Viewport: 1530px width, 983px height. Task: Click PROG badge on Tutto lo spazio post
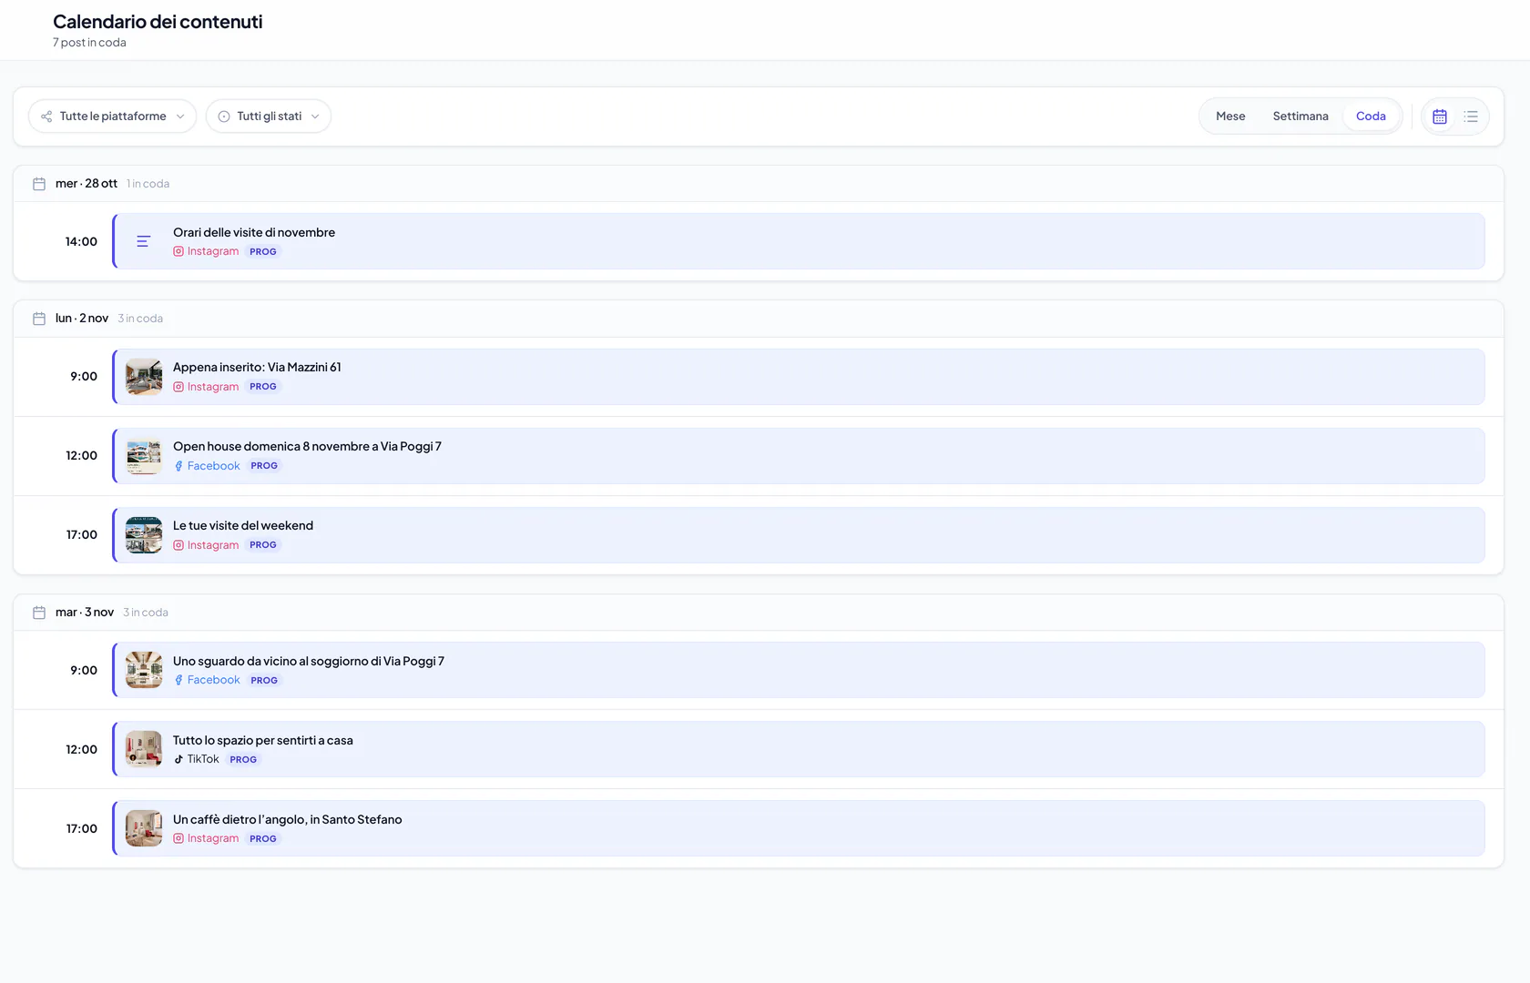tap(243, 760)
